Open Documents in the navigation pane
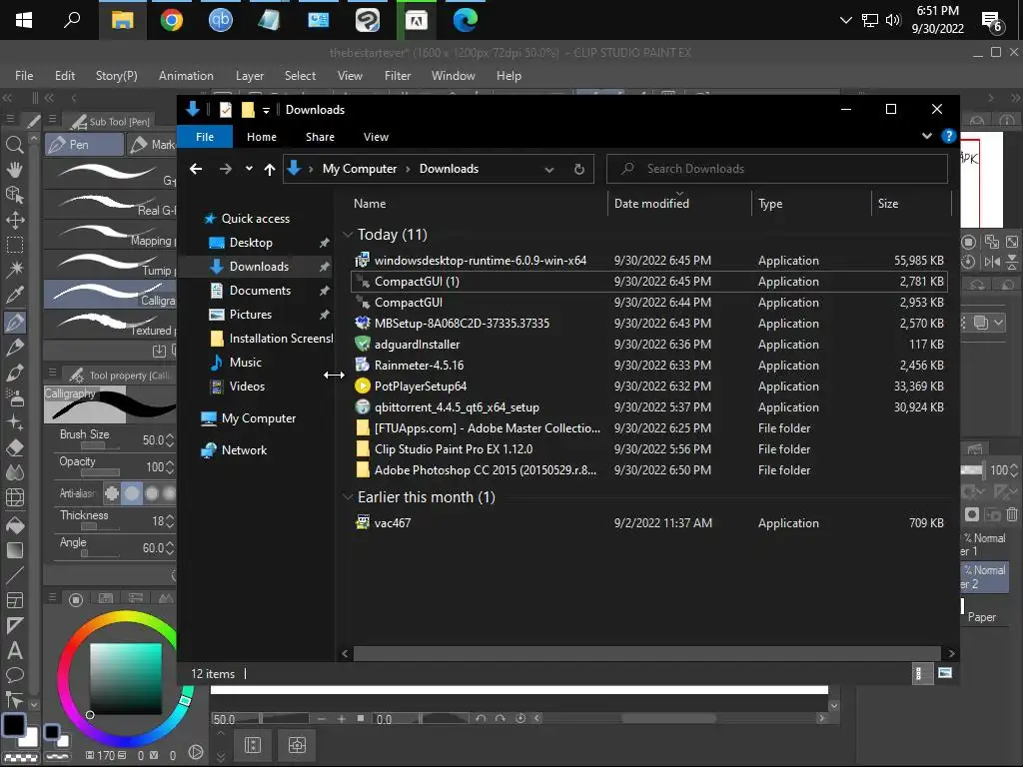Viewport: 1023px width, 767px height. click(260, 291)
